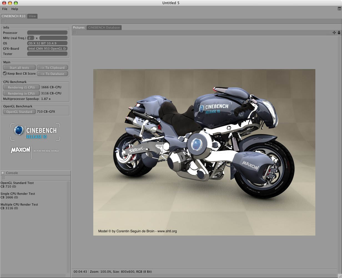The image size is (342, 278).
Task: Open the CINEBENCH Database tab
Action: tap(104, 27)
